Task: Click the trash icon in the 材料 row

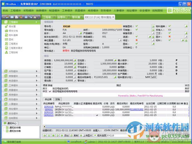Action: [x=186, y=40]
